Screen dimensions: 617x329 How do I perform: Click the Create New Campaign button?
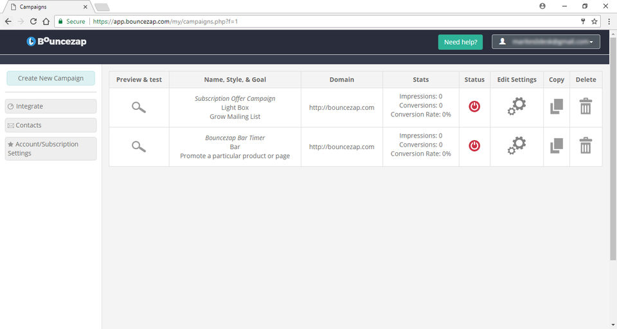pyautogui.click(x=51, y=78)
